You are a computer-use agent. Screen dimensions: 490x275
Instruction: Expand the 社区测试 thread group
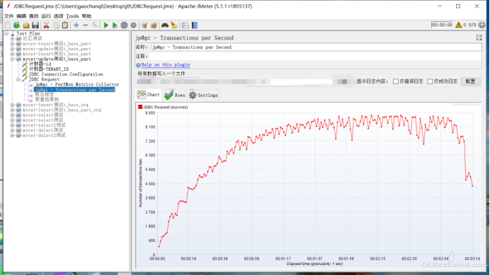click(x=13, y=38)
